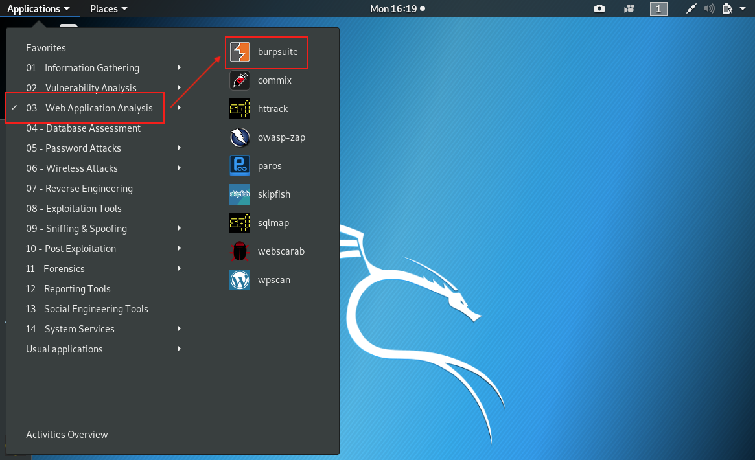Click the camera screenshot icon in top bar

click(x=599, y=8)
